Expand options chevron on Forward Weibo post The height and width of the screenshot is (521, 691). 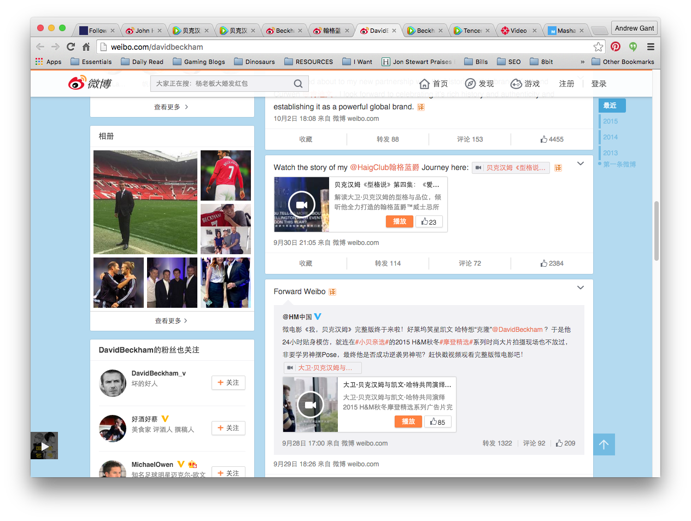click(x=581, y=288)
